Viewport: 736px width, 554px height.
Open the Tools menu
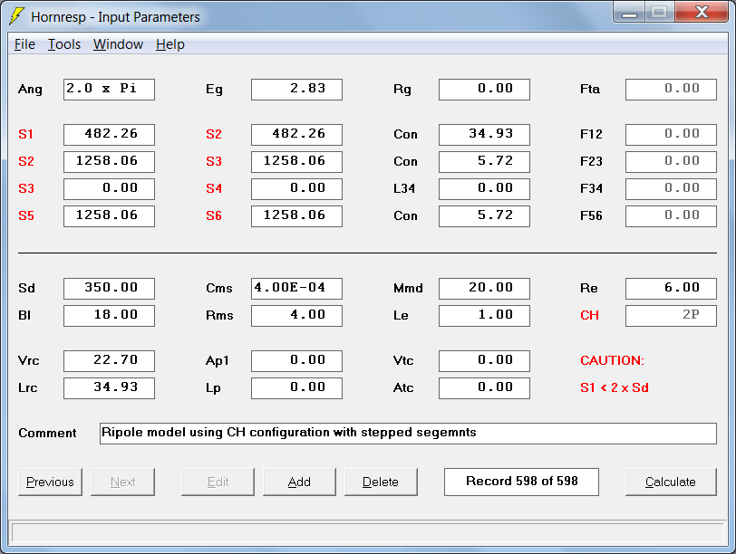[x=64, y=44]
